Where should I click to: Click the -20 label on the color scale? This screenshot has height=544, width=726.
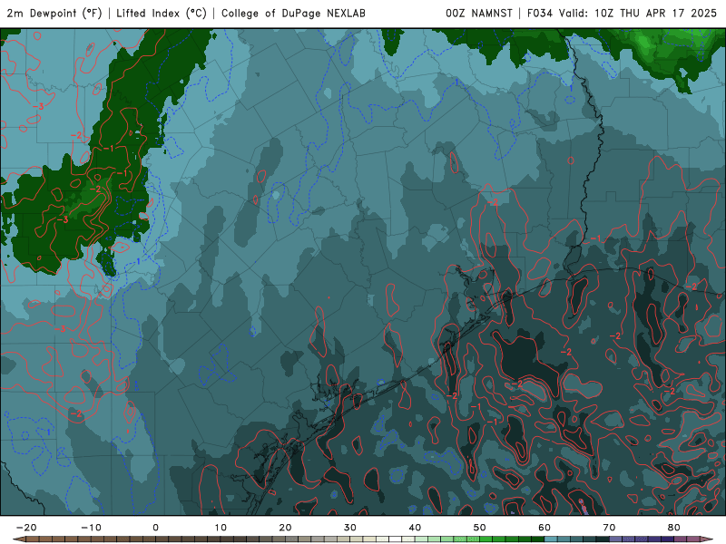click(x=26, y=528)
